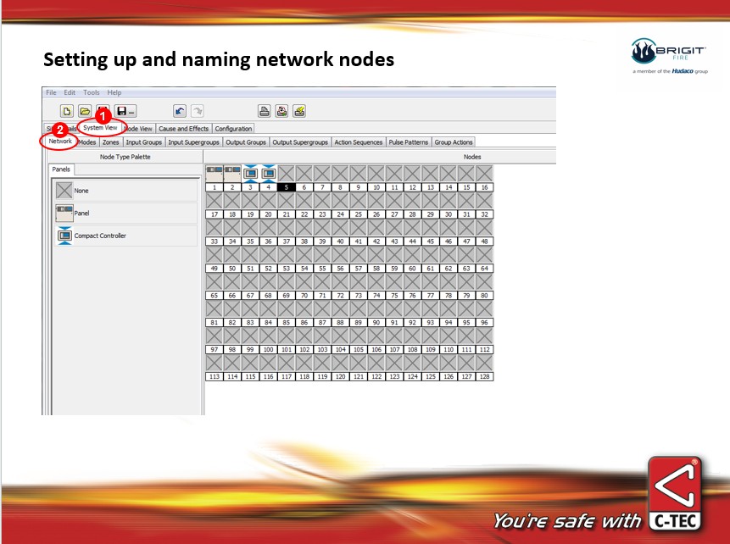
Task: Click the Redo arrow icon
Action: pos(197,111)
